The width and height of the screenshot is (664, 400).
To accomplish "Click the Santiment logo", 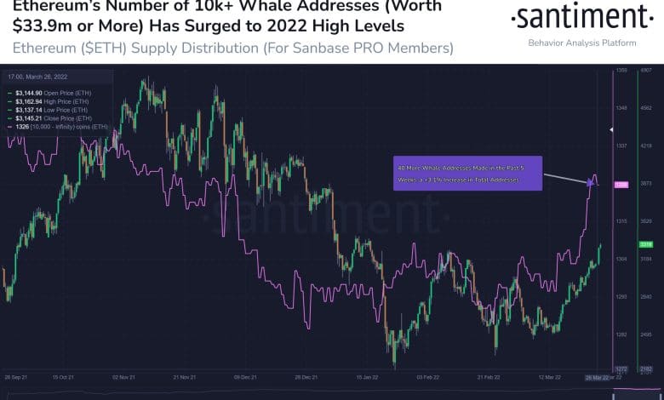I will click(x=581, y=17).
